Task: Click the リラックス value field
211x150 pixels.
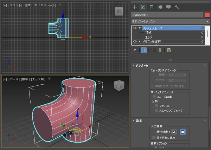Action: tap(175, 80)
